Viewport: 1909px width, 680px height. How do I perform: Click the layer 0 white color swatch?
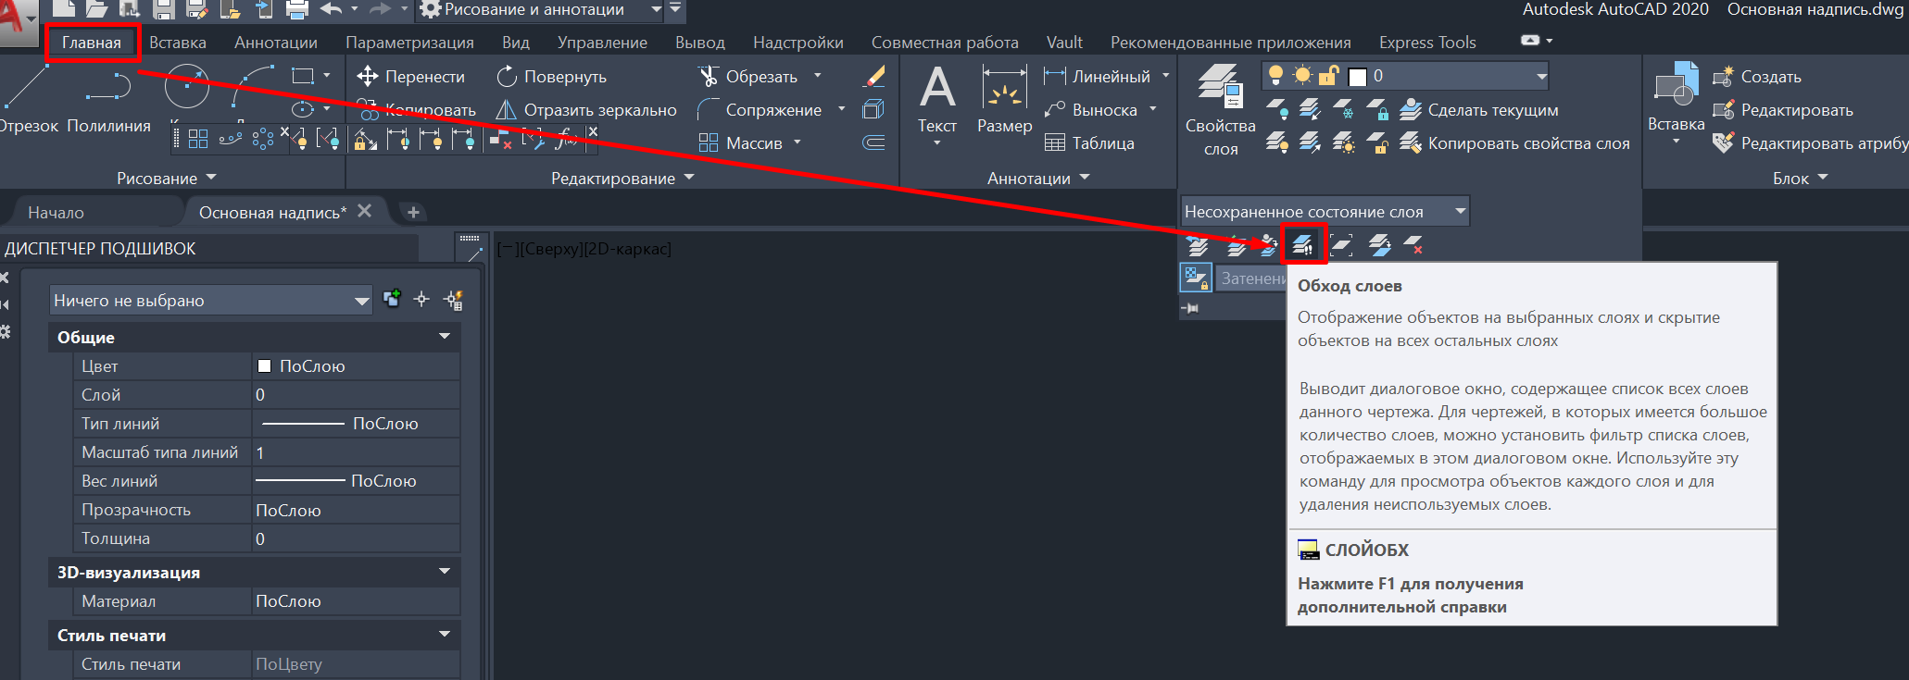(x=1358, y=77)
